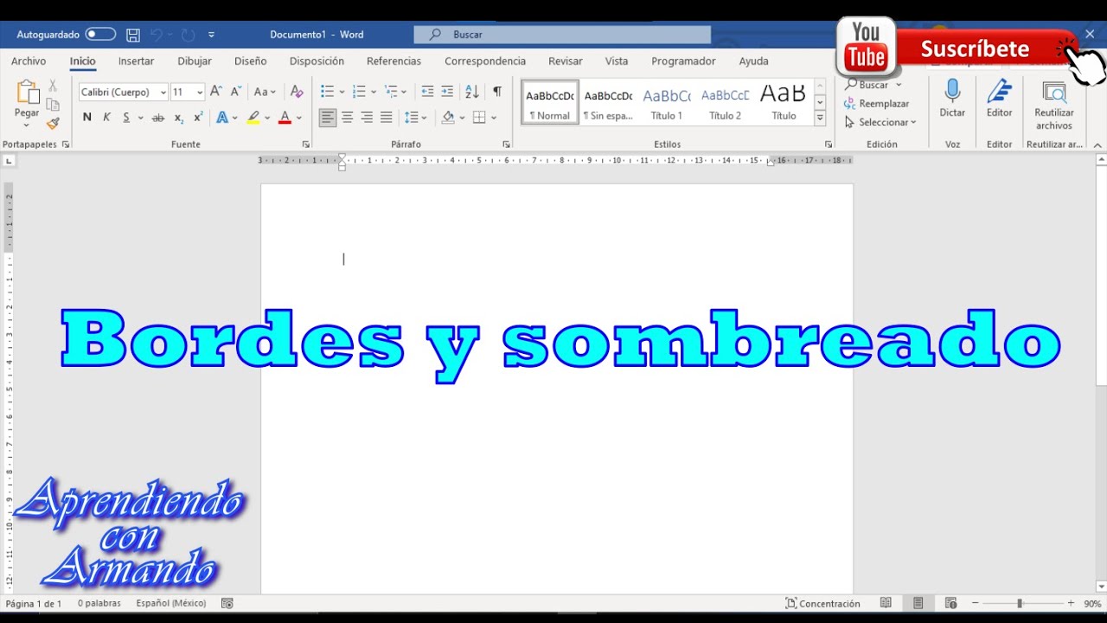
Task: Collapse the ribbon with the chevron
Action: click(x=1097, y=145)
